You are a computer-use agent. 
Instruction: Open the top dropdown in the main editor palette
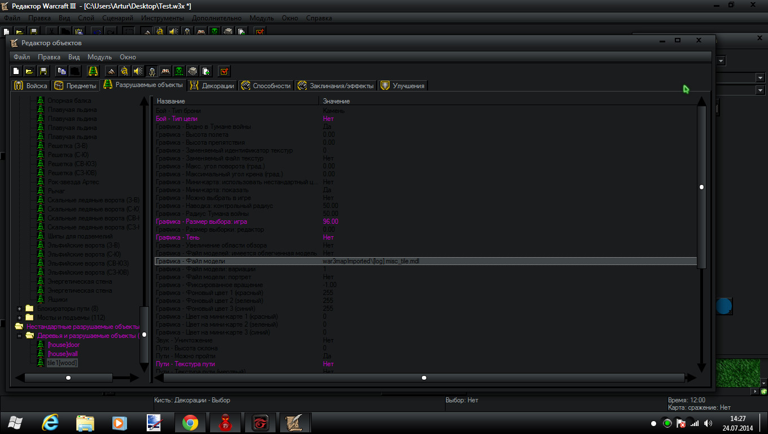point(721,60)
